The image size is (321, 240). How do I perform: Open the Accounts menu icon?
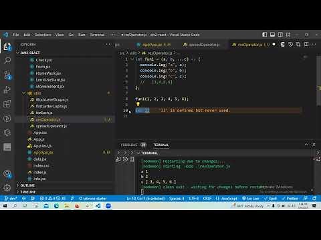[7, 173]
